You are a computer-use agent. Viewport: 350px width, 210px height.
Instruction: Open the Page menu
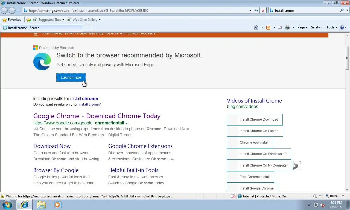[x=302, y=27]
